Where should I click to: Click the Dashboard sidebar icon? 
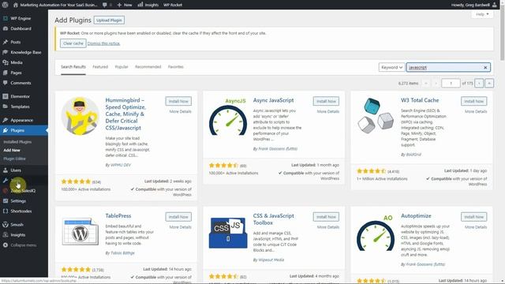pos(6,28)
